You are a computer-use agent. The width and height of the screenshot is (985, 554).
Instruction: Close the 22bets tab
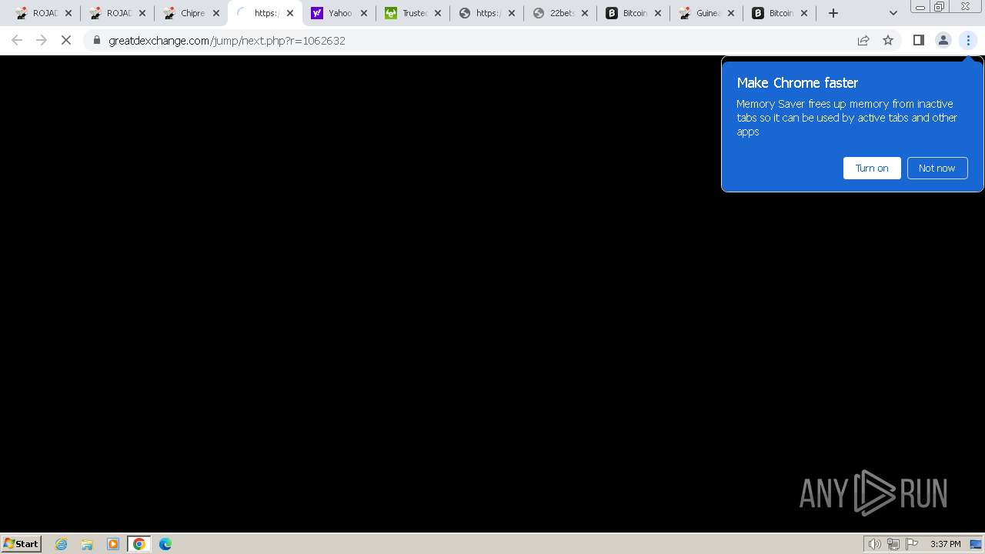(x=586, y=13)
